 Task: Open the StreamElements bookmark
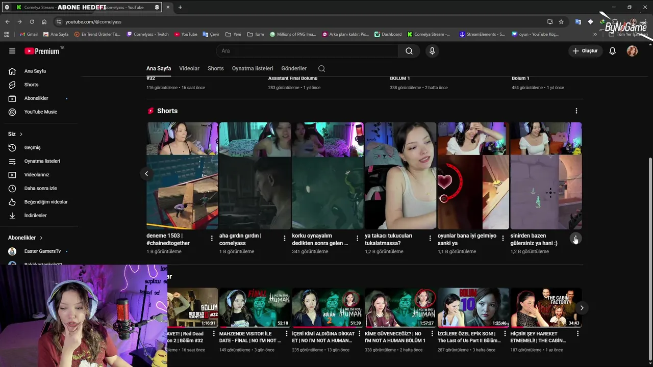point(482,34)
